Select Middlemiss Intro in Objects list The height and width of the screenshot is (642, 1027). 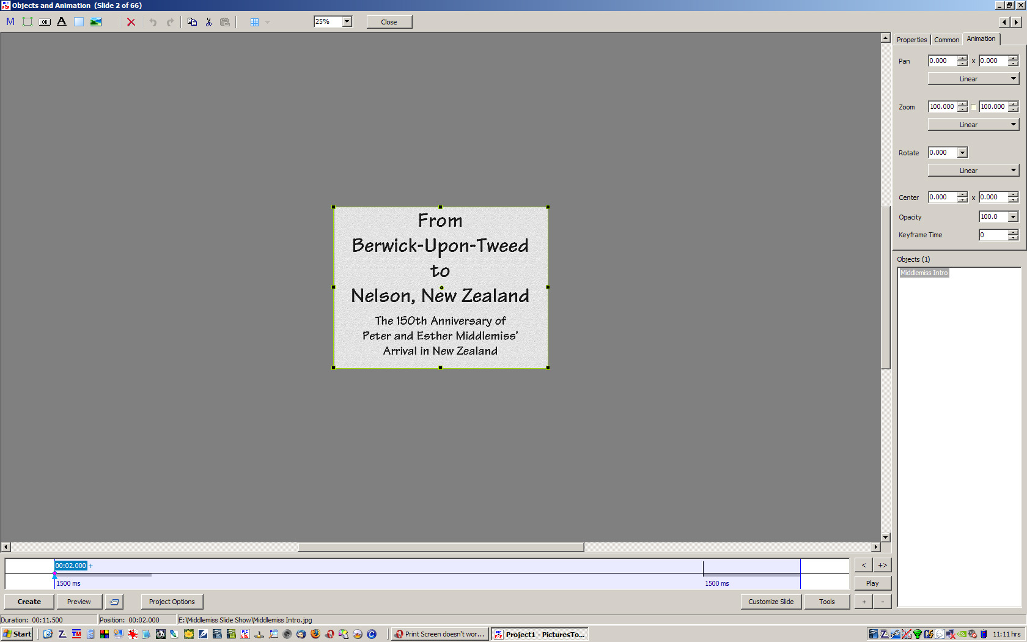[924, 273]
